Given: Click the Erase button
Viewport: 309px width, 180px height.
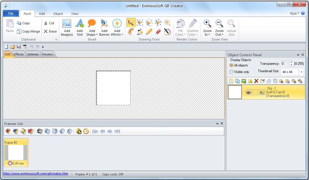Looking at the screenshot, I should click(x=50, y=31).
